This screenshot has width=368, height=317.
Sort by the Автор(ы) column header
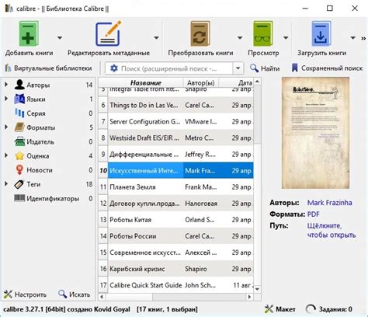pos(201,82)
